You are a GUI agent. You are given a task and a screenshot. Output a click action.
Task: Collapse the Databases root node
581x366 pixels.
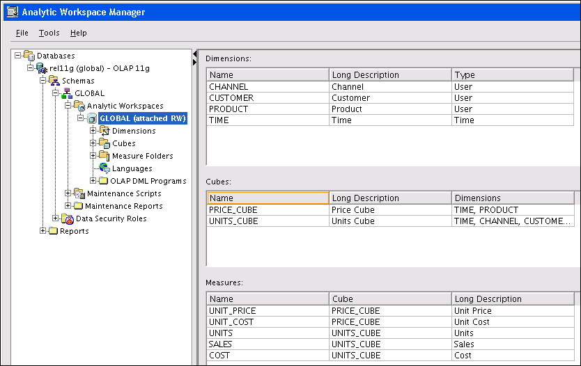[17, 56]
